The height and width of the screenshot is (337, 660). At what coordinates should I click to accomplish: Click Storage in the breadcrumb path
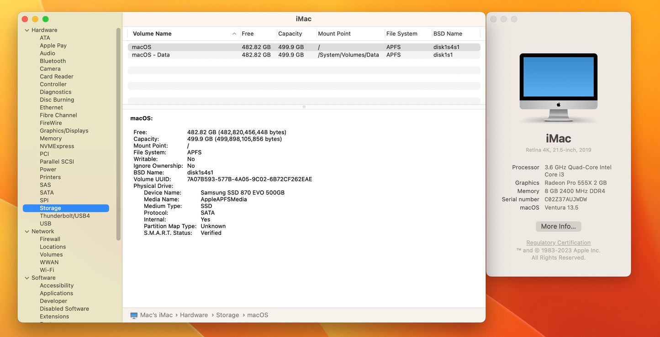(x=227, y=315)
